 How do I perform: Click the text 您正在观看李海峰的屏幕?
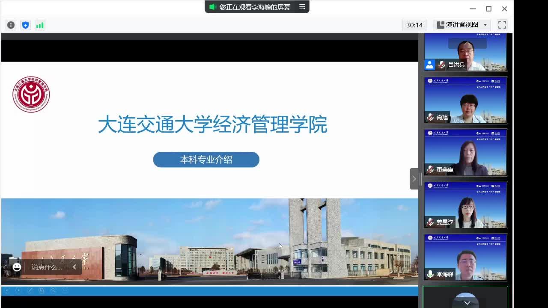point(255,7)
